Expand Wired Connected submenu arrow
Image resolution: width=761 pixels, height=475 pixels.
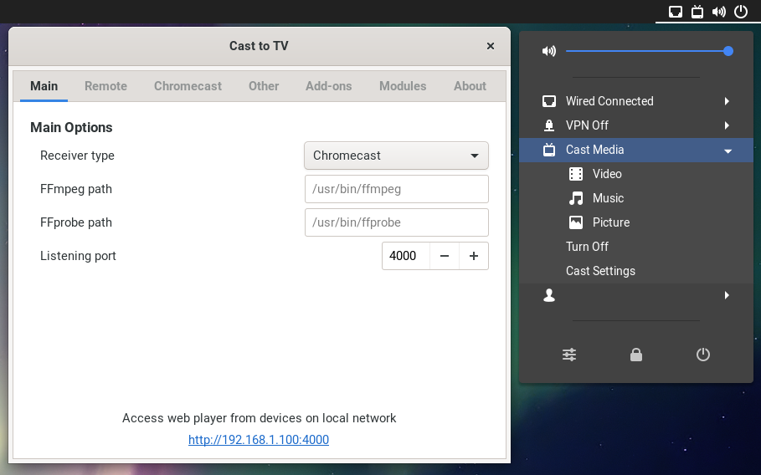coord(727,101)
